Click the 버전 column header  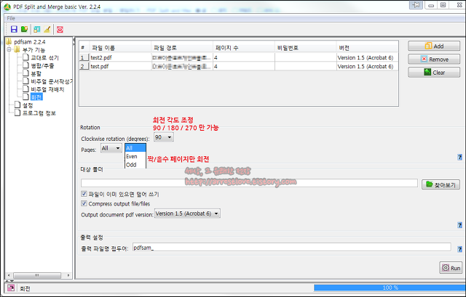click(x=367, y=47)
